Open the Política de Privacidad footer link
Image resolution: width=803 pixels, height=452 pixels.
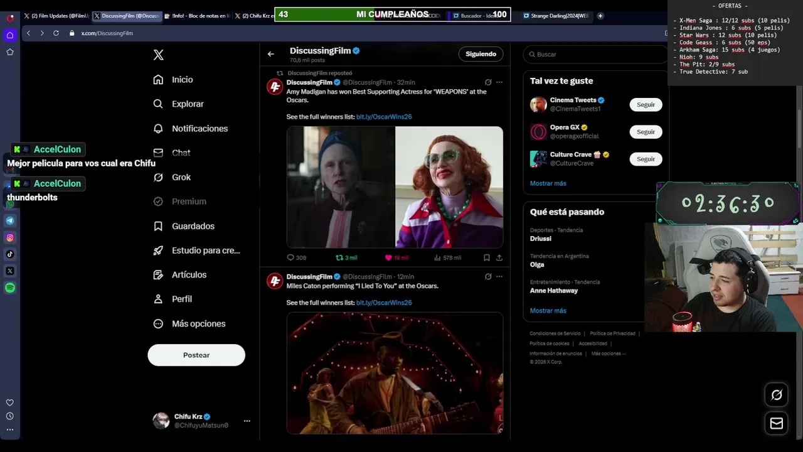pos(613,333)
